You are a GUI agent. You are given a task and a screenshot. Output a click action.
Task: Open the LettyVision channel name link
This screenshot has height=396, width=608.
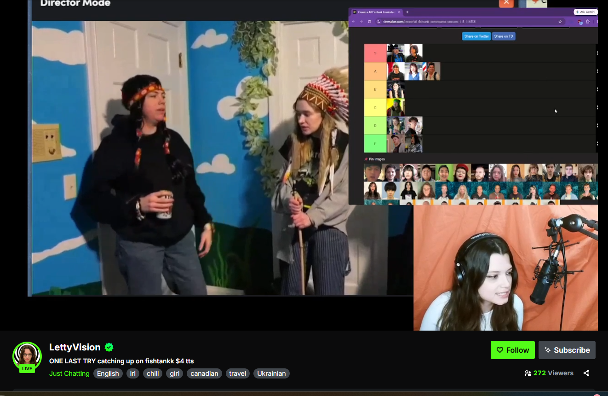(75, 347)
